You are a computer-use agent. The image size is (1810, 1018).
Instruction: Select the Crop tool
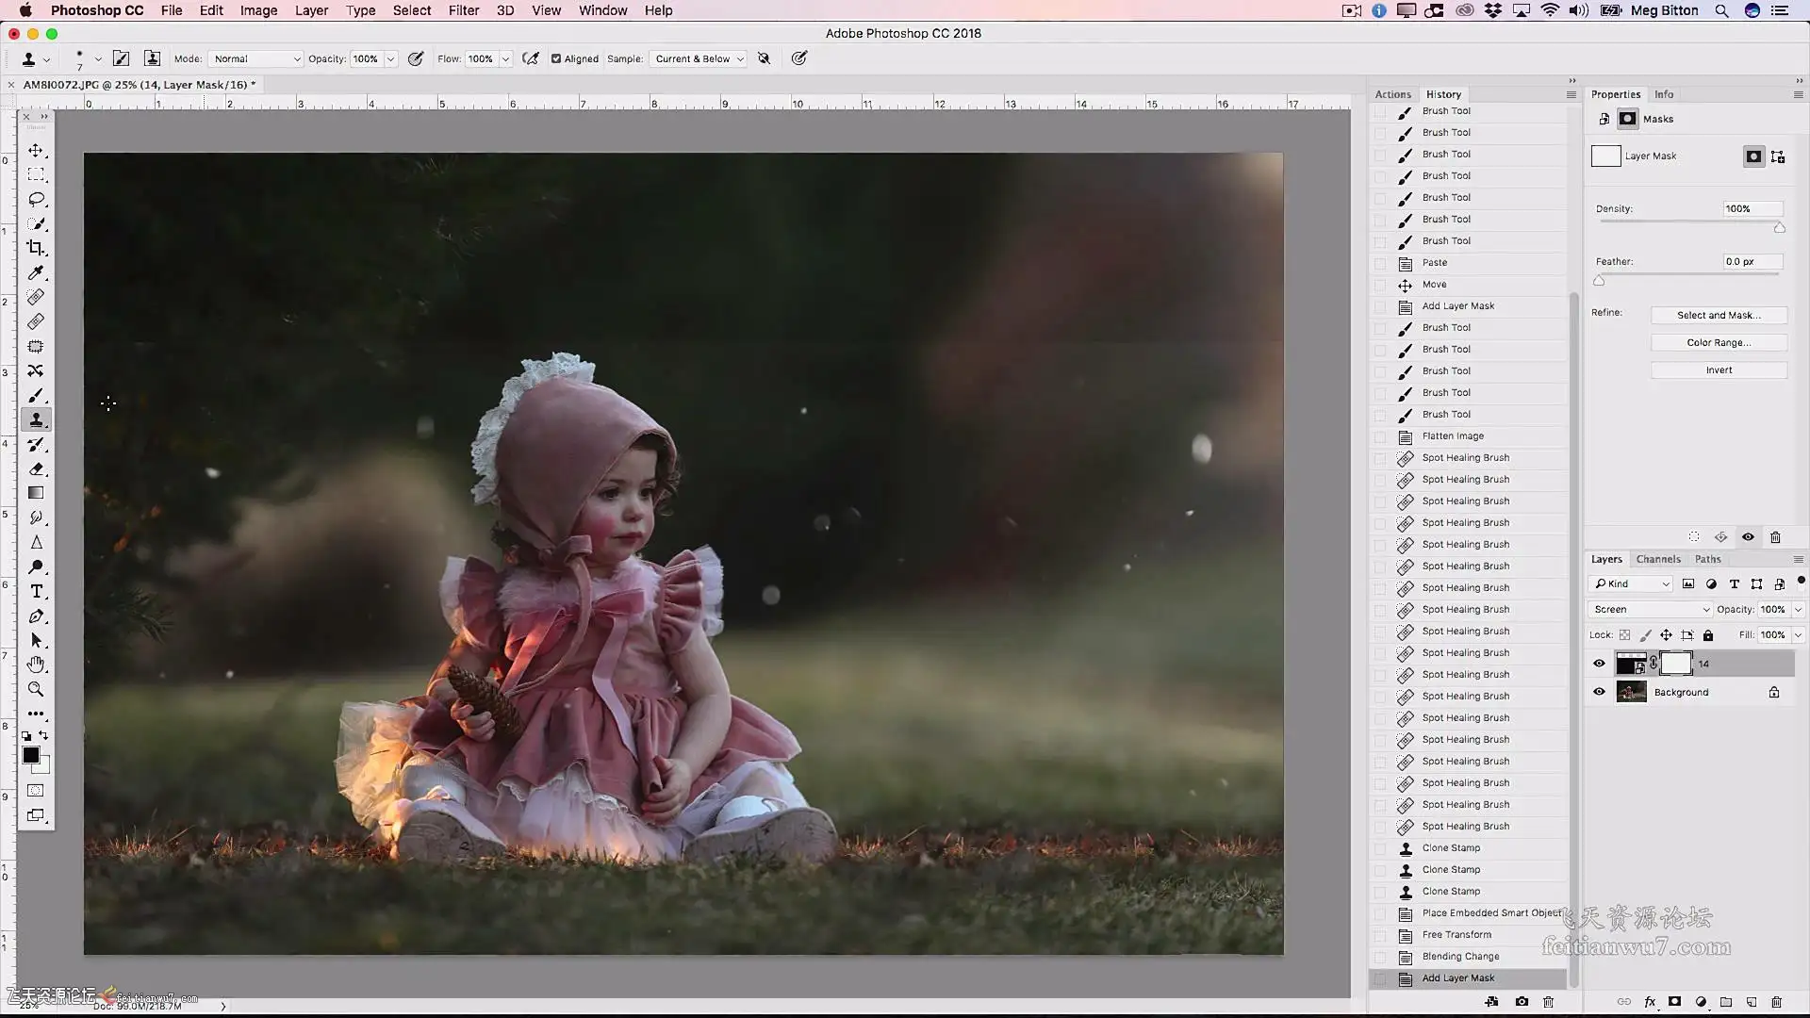pyautogui.click(x=36, y=248)
